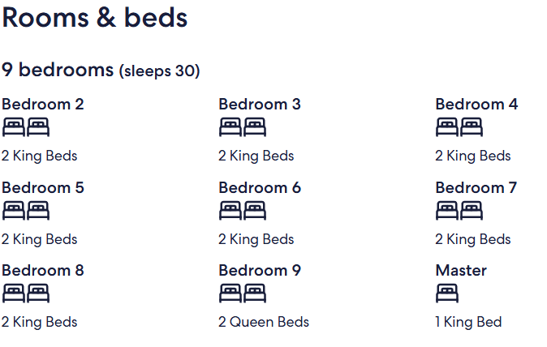
Task: Click 2 King Beds under Bedroom 3
Action: (x=256, y=156)
